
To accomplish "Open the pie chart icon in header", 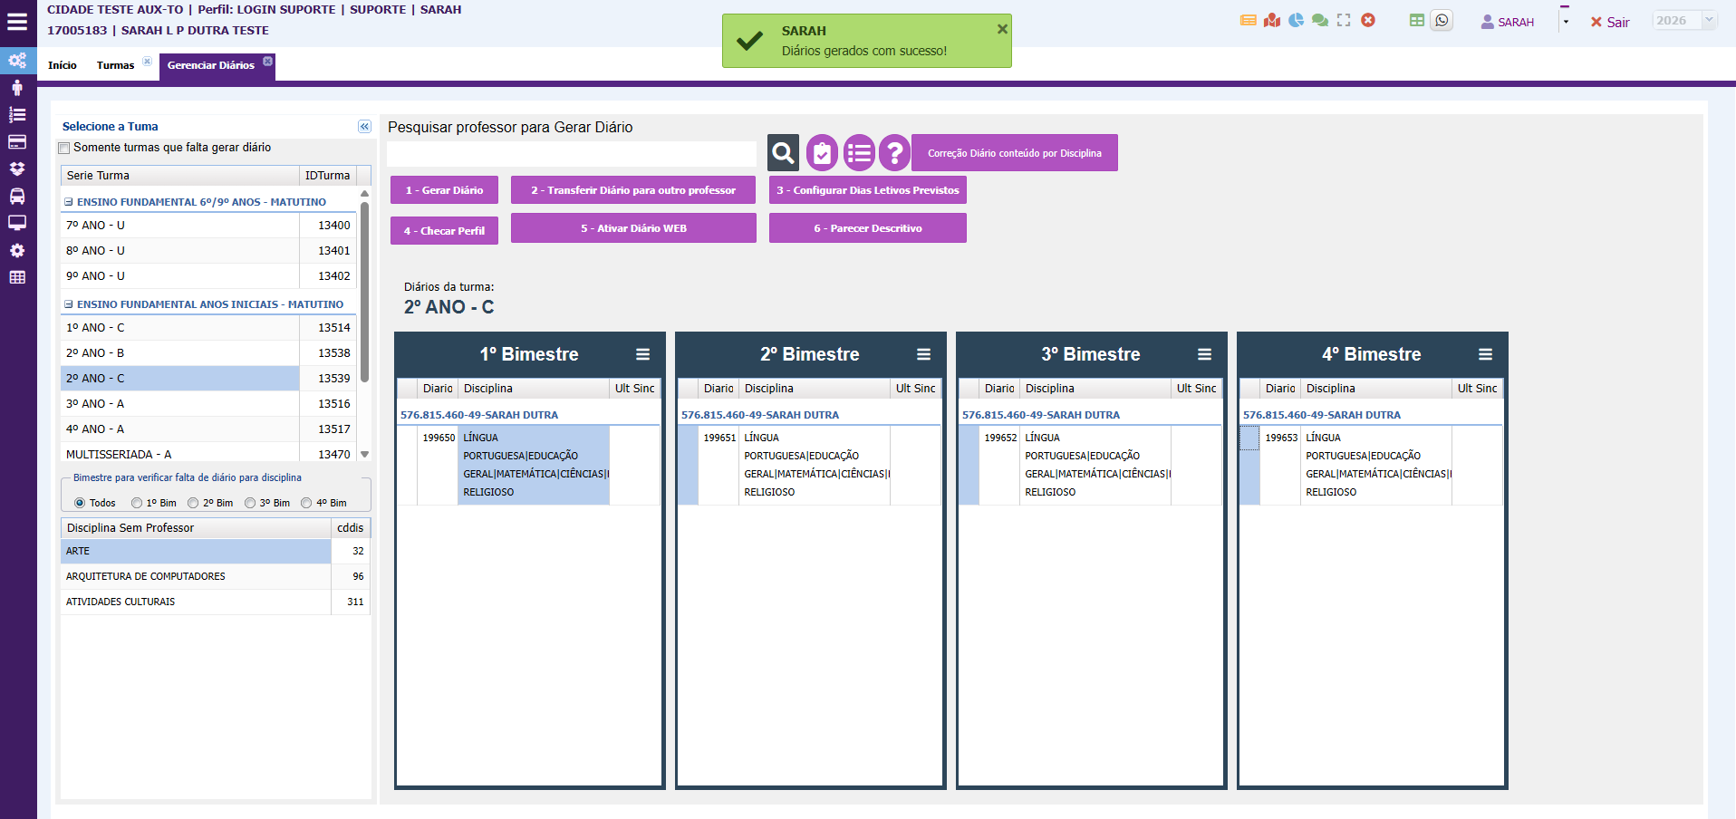I will [x=1296, y=20].
